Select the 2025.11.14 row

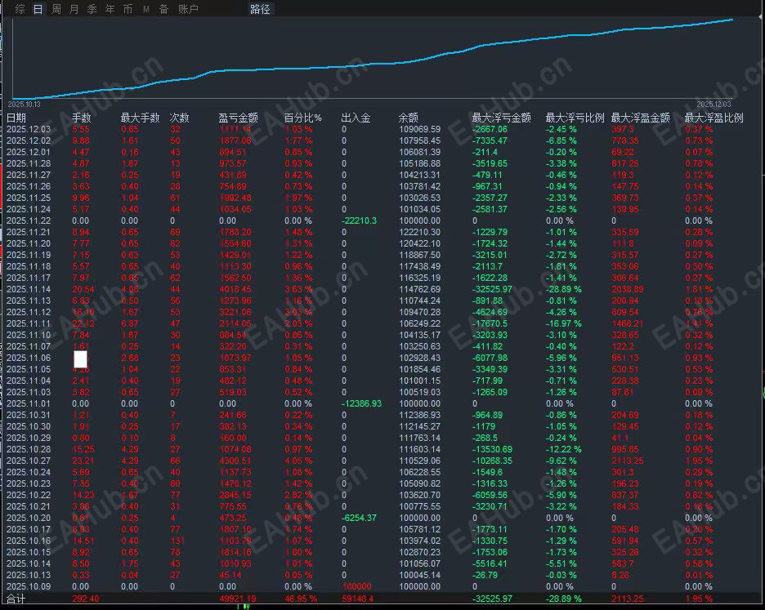pyautogui.click(x=381, y=289)
